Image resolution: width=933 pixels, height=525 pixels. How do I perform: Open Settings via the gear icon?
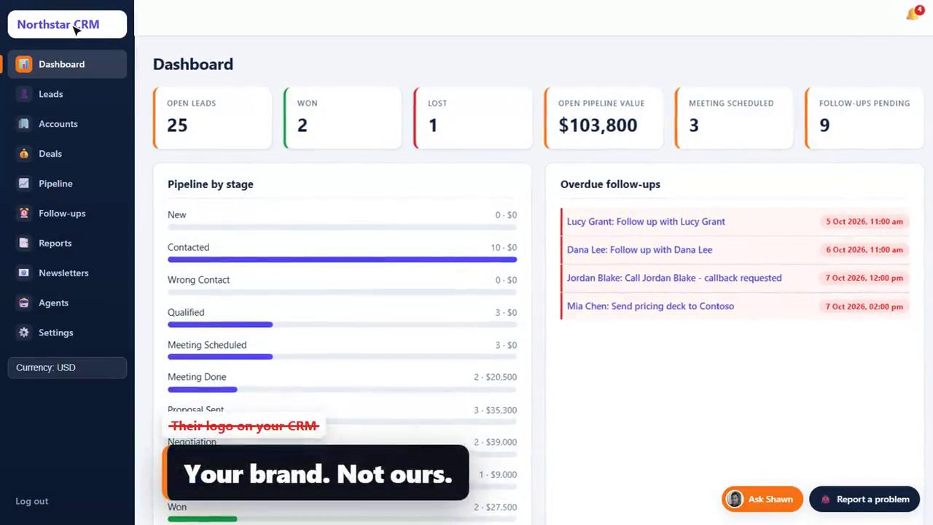click(24, 332)
